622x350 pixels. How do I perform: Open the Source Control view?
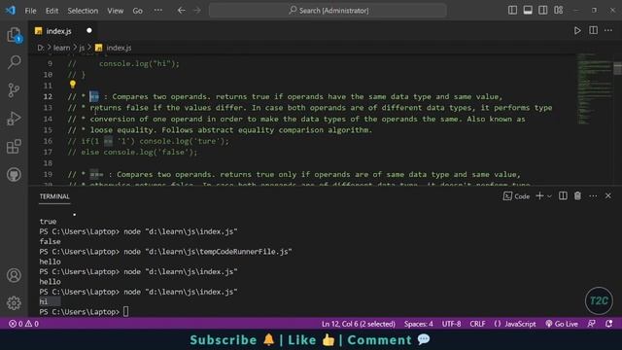pos(14,90)
